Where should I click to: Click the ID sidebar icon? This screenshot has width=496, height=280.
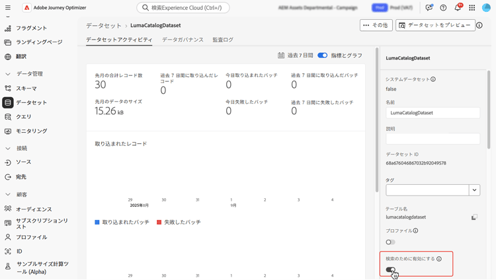tap(8, 252)
